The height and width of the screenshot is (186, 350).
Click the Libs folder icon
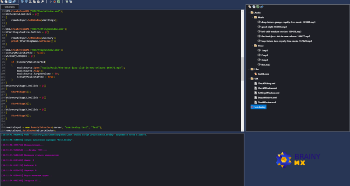click(252, 69)
